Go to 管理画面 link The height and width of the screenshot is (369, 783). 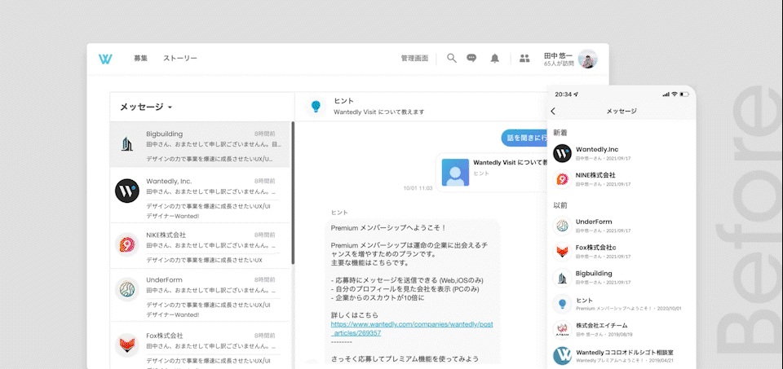[414, 59]
